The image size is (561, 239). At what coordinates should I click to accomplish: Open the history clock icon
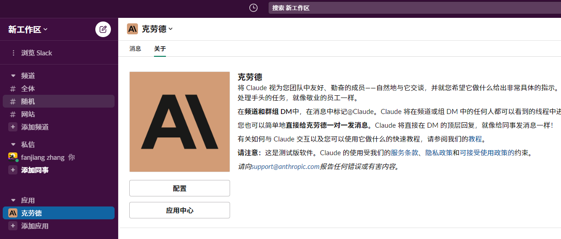(253, 8)
